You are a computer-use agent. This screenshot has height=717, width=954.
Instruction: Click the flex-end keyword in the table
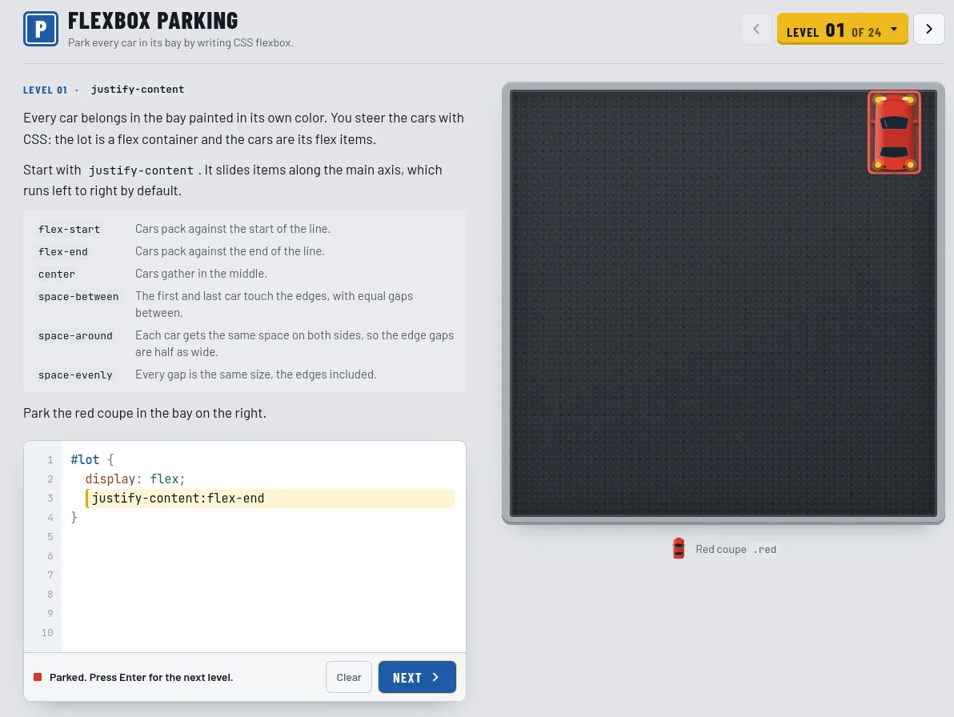tap(62, 252)
